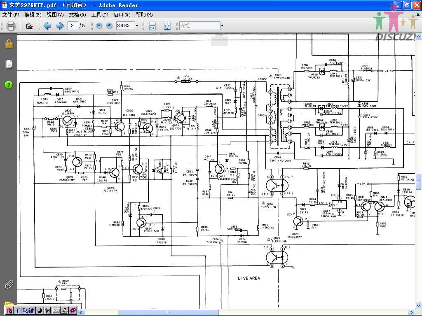The height and width of the screenshot is (316, 422).
Task: Click the '2SC2230AY' transistor label
Action: (294, 237)
